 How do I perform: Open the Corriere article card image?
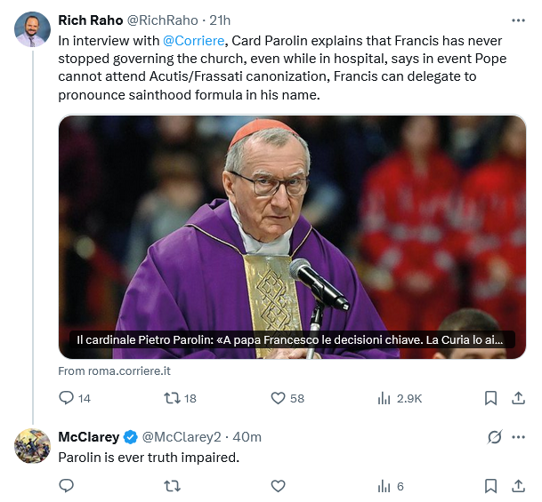tap(292, 237)
